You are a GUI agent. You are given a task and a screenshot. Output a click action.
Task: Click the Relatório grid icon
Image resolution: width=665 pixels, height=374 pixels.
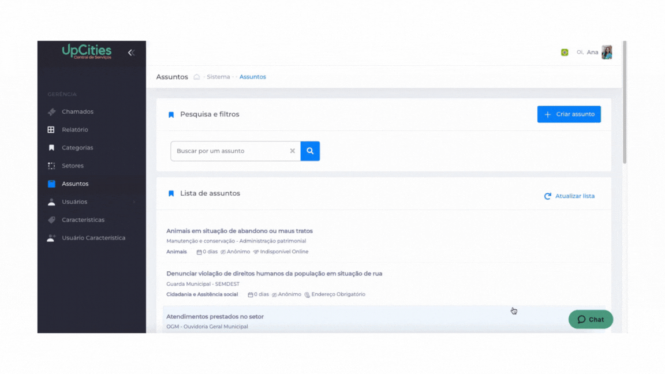coord(51,130)
